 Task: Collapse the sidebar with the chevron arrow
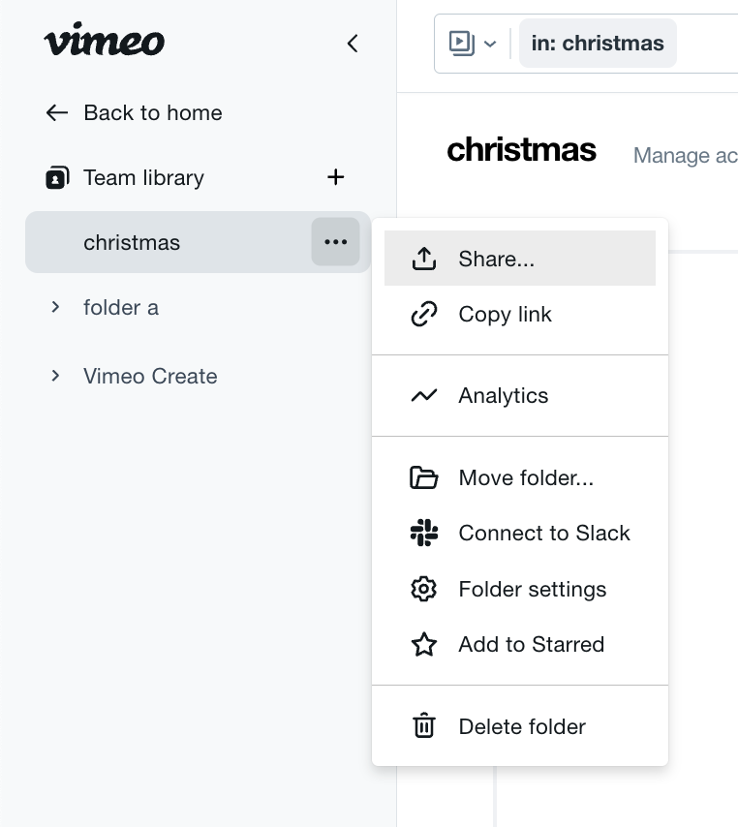353,44
